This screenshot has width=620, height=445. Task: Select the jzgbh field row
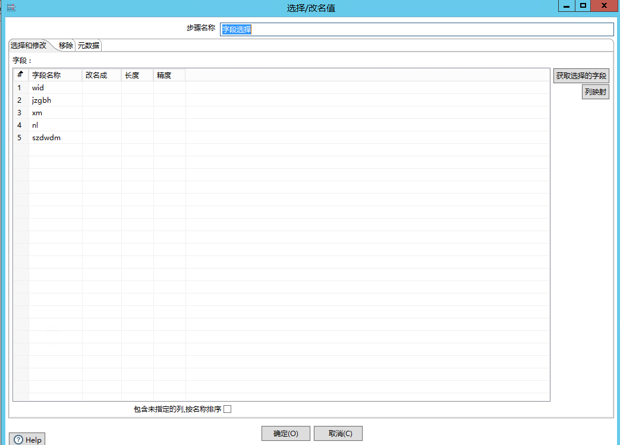click(281, 100)
